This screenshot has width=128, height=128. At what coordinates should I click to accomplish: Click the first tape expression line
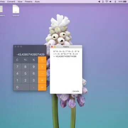(66, 52)
